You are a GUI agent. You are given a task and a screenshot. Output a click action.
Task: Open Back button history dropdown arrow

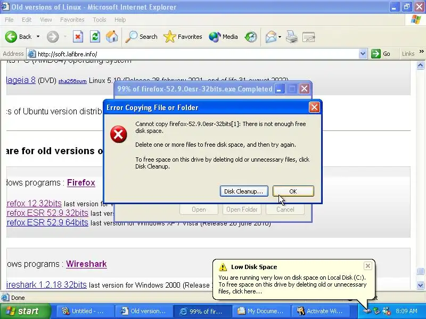[x=38, y=37]
